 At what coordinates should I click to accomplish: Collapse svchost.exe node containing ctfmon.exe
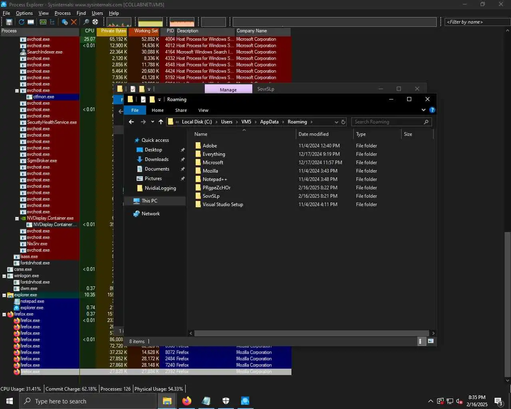click(17, 91)
